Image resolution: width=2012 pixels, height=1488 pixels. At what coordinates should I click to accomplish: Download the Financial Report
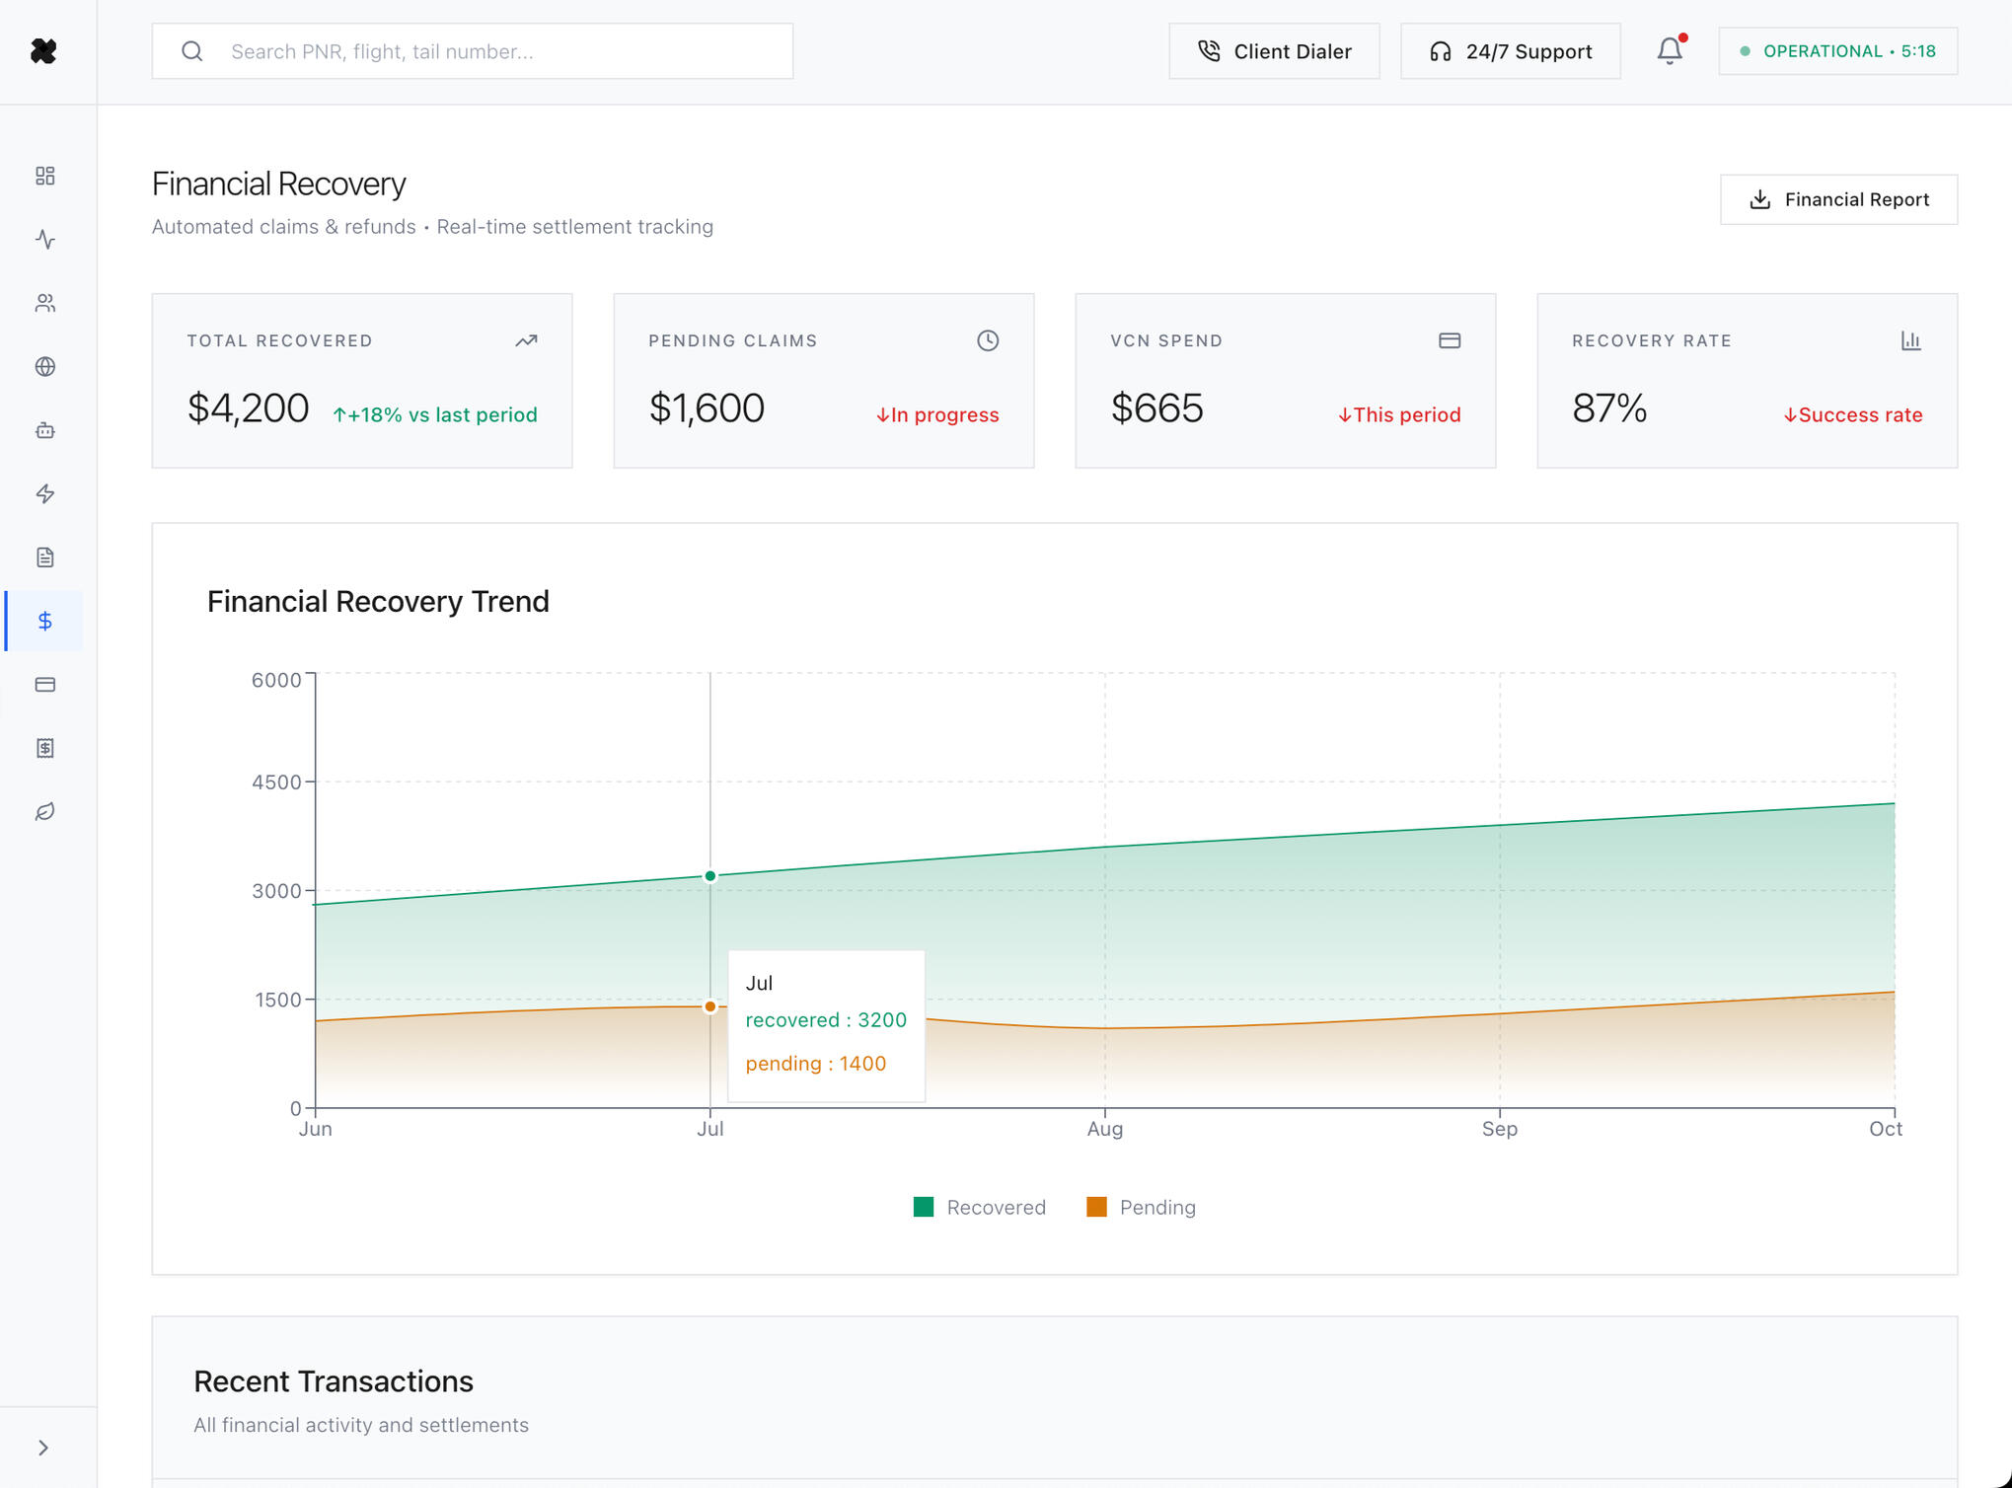1838,199
